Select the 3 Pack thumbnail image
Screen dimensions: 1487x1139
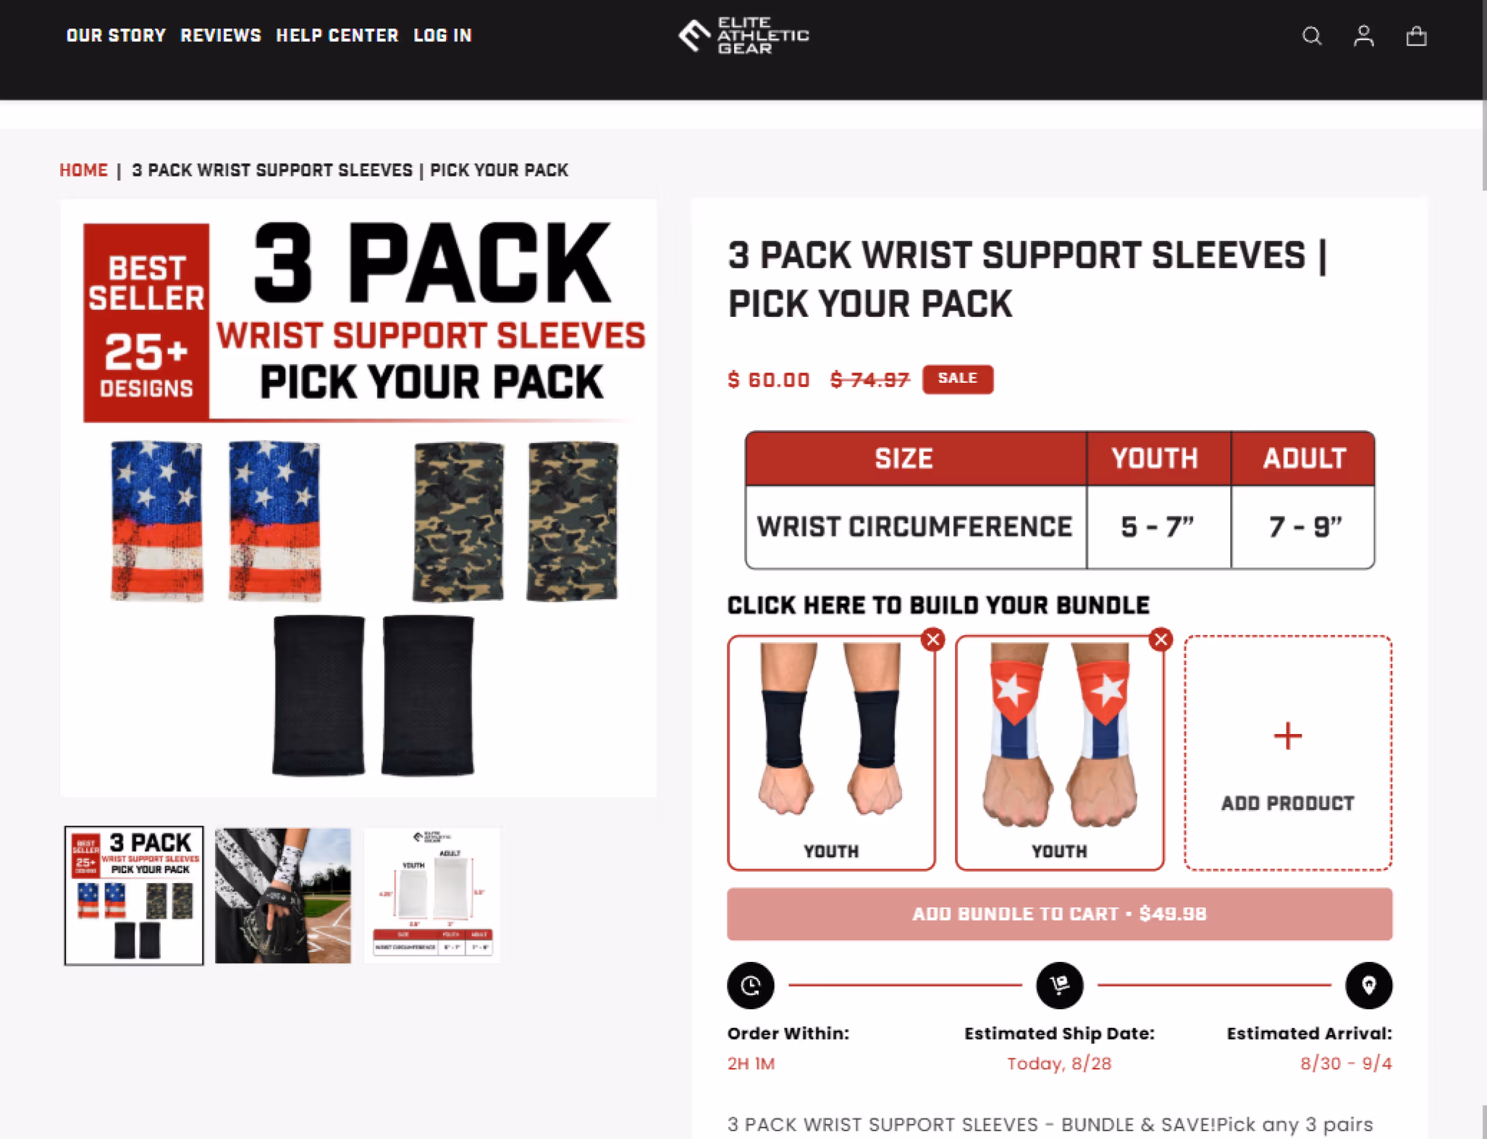click(134, 895)
